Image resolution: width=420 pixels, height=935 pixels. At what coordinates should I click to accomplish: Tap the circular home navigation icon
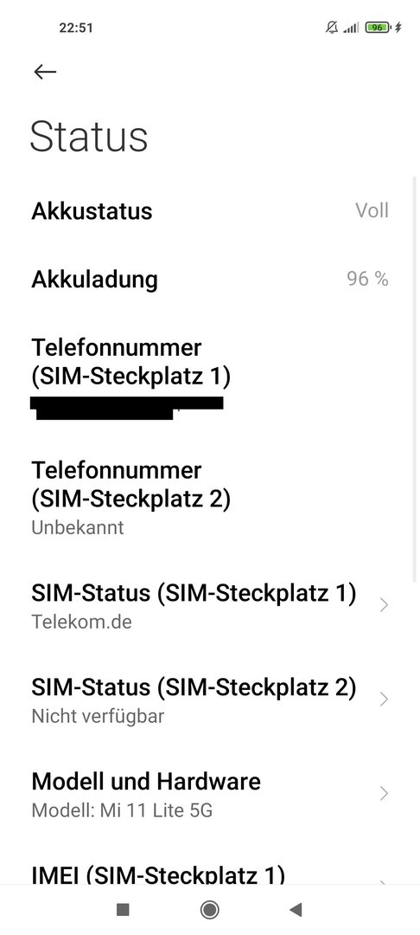pyautogui.click(x=209, y=909)
